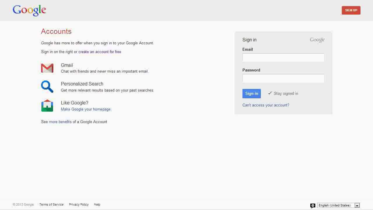Click the Help link in footer

point(97,205)
